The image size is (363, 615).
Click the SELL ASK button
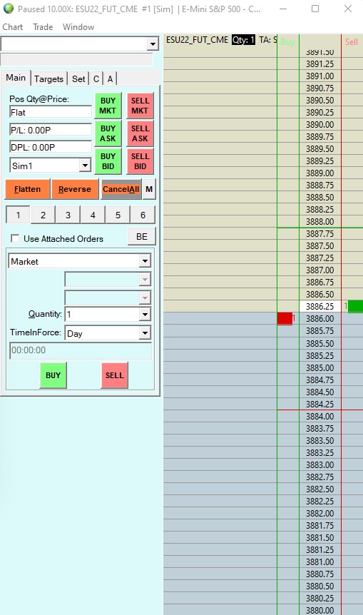click(140, 133)
